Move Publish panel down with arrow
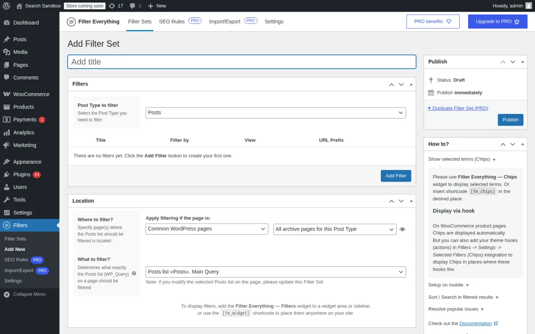Screen dimensions: 535x334 (x=513, y=62)
